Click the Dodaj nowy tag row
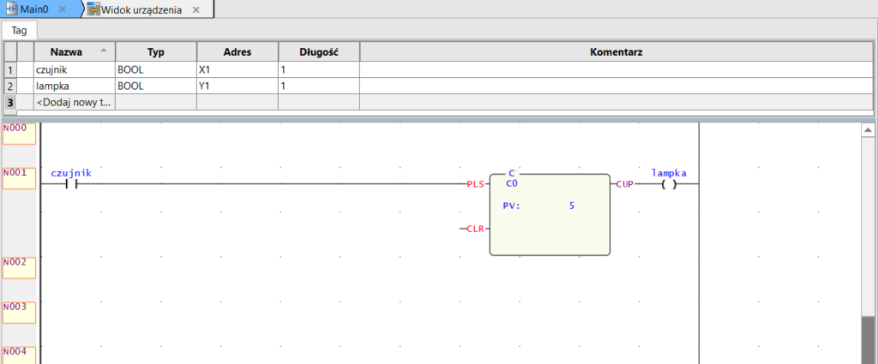Image resolution: width=878 pixels, height=364 pixels. click(75, 102)
